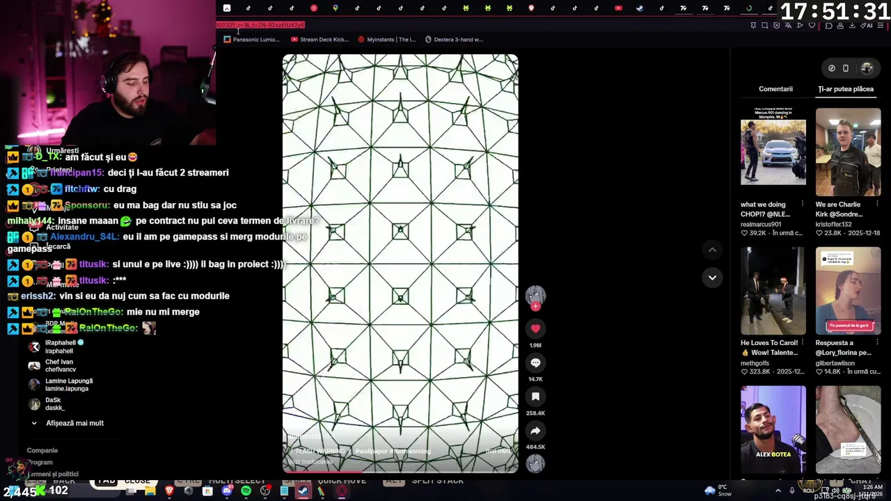Open Brave browser from the taskbar

coord(169,491)
